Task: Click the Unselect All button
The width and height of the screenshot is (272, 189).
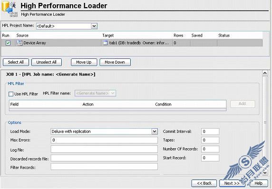Action: 47,62
